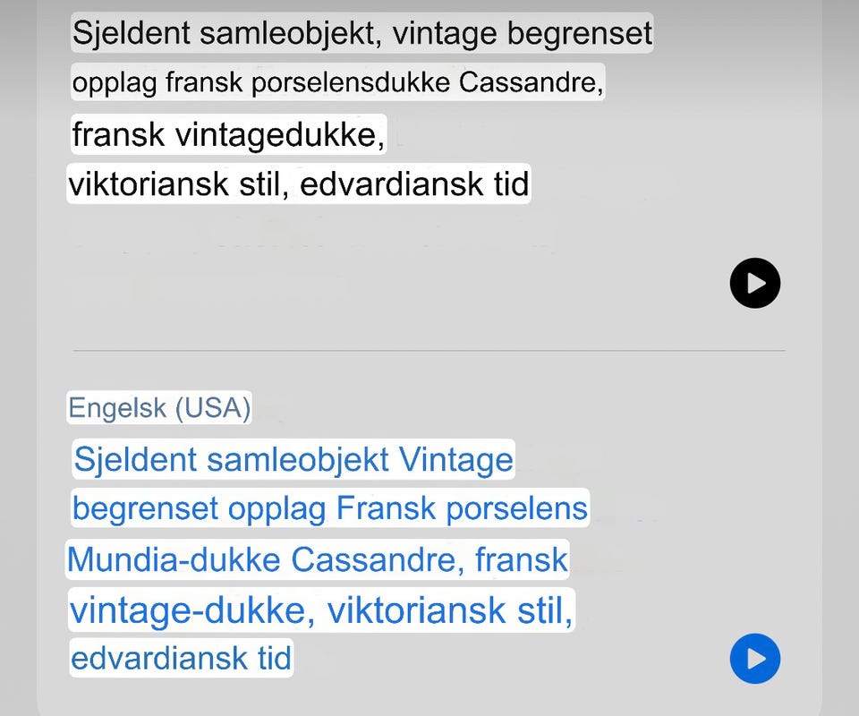The width and height of the screenshot is (859, 716).
Task: Click the Engelsk (USA) language label
Action: tap(160, 408)
